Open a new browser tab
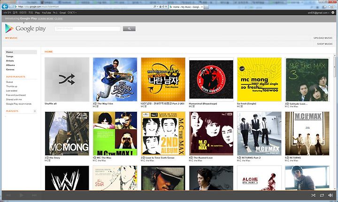The image size is (338, 202). coord(206,7)
